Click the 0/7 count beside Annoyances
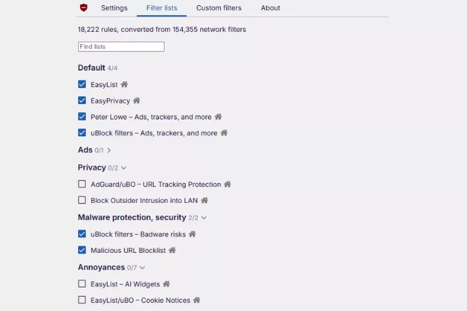467x311 pixels. point(132,268)
